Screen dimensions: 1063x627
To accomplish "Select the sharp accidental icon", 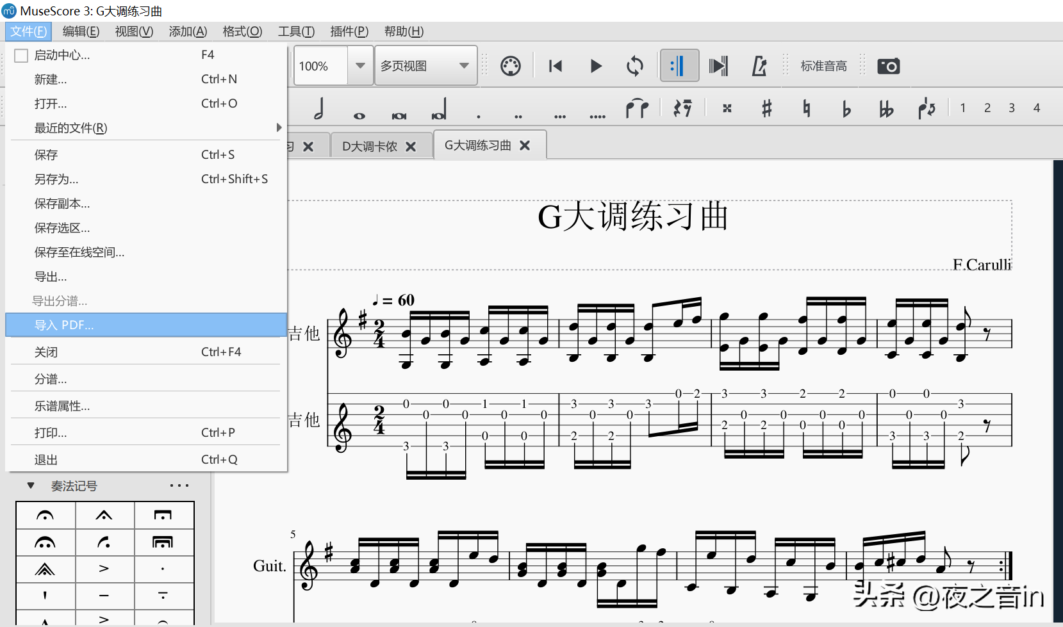I will click(x=766, y=108).
